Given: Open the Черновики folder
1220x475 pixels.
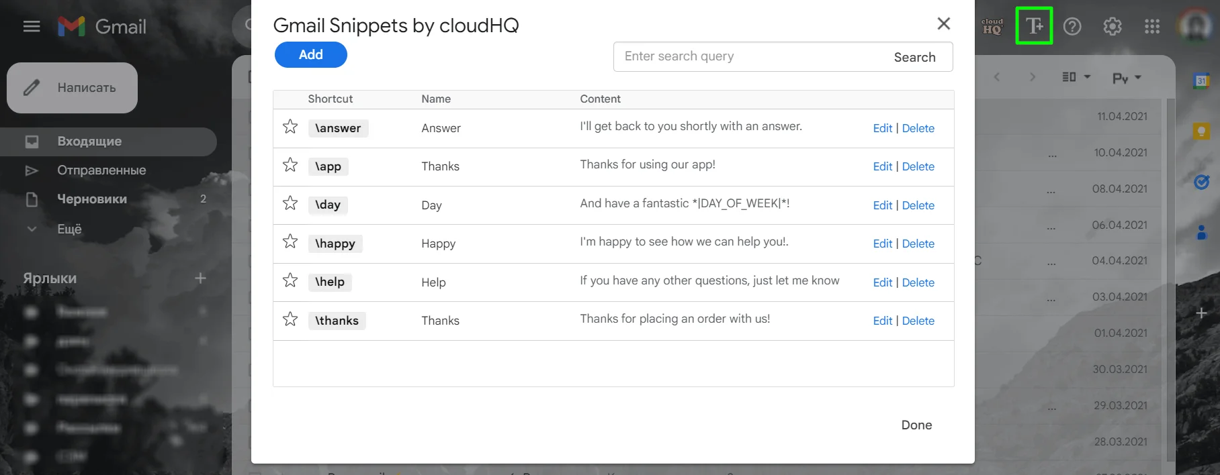Looking at the screenshot, I should [92, 199].
